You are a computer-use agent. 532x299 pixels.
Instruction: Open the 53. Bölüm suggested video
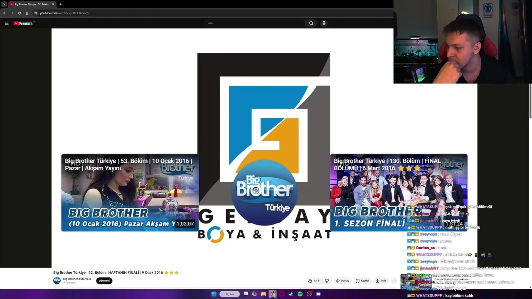[x=130, y=193]
